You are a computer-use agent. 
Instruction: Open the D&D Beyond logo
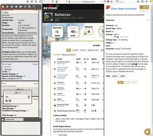pos(51,7)
